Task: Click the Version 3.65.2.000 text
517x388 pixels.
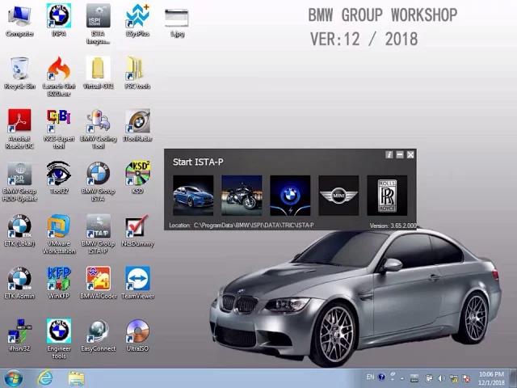Action: pyautogui.click(x=393, y=226)
